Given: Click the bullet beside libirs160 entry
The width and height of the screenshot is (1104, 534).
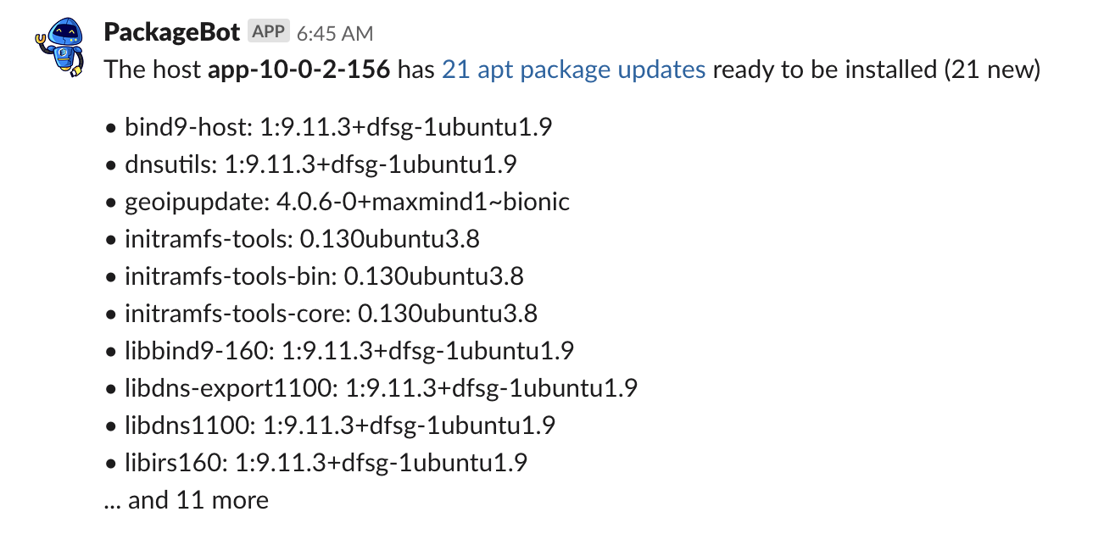Looking at the screenshot, I should pos(109,463).
